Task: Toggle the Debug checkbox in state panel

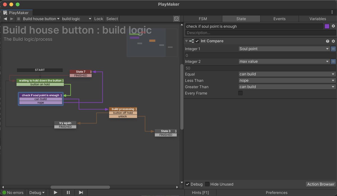Action: [188, 184]
